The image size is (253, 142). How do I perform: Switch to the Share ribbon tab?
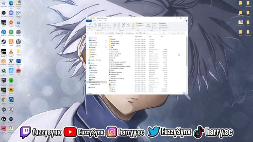click(100, 21)
